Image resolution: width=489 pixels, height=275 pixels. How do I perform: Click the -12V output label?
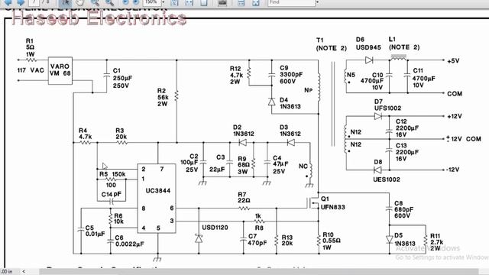click(452, 170)
